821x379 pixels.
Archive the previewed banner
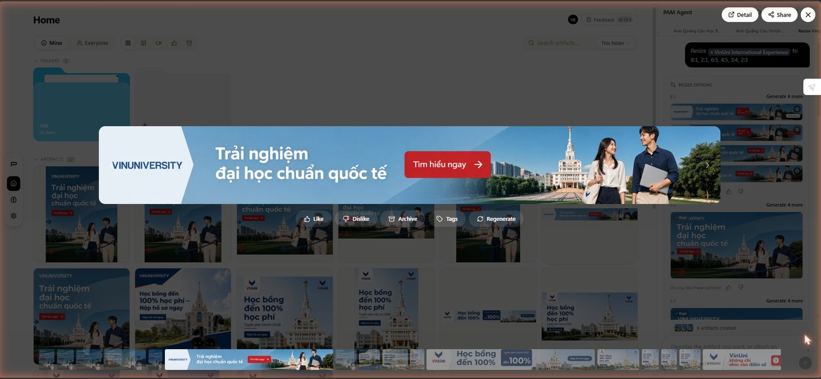403,219
